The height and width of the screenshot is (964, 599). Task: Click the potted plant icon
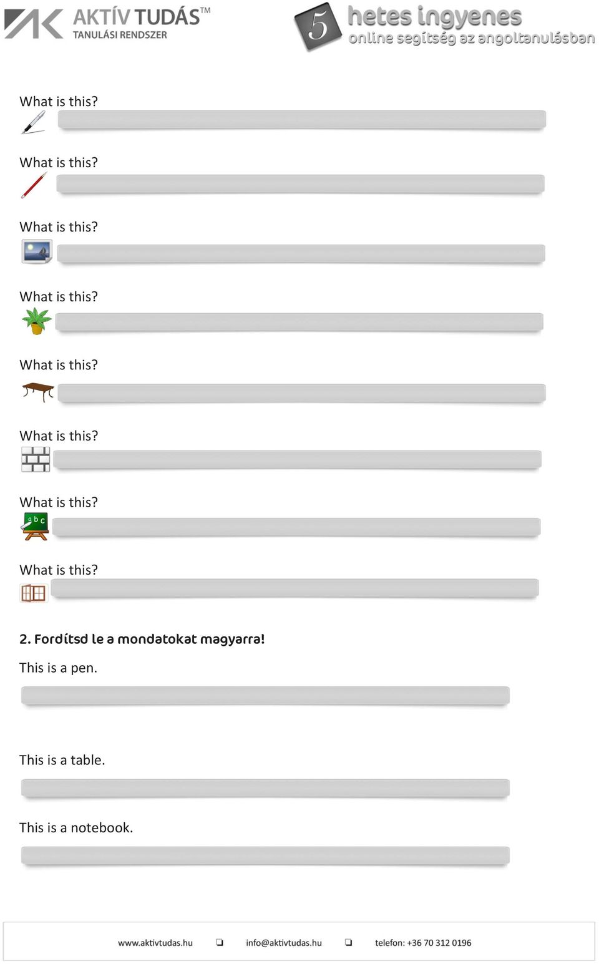(37, 321)
